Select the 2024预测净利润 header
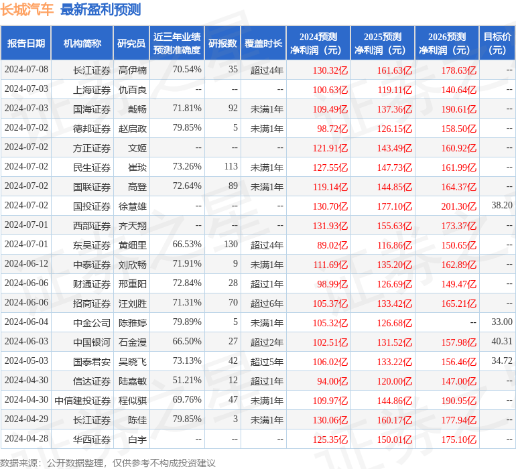Viewport: 516px width, 469px height. coord(318,43)
